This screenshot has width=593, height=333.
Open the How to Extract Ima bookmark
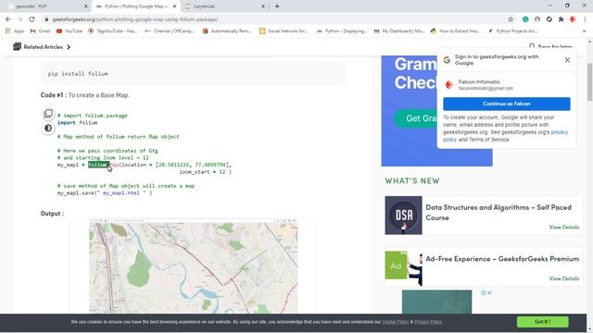pyautogui.click(x=455, y=31)
